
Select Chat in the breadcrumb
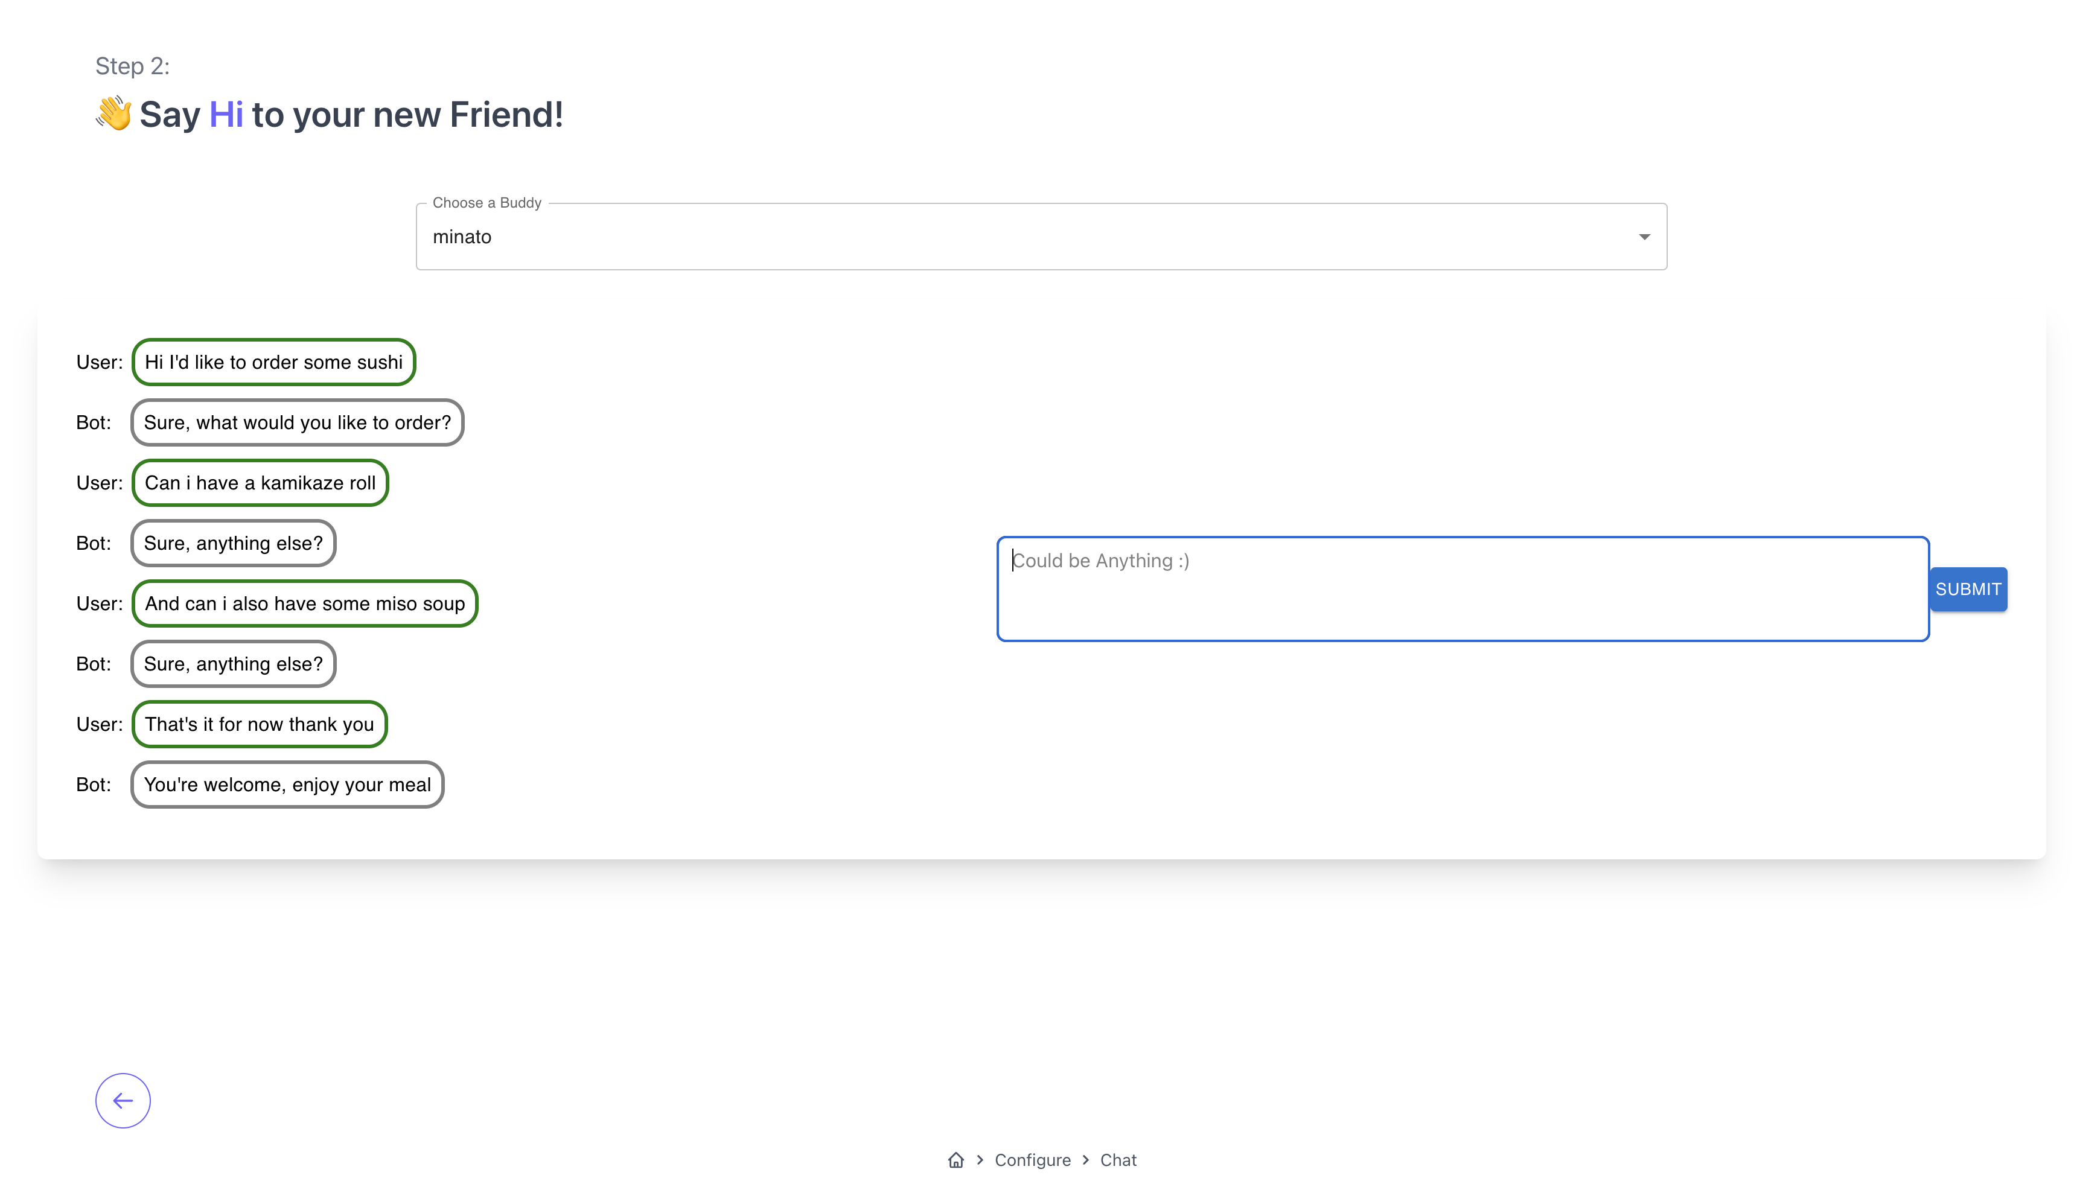click(x=1117, y=1160)
